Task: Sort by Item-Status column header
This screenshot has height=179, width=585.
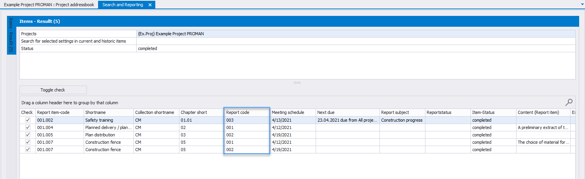Action: click(x=493, y=112)
